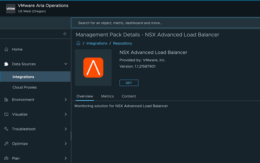Click the Optimize magic wand icon
The height and width of the screenshot is (163, 260).
pos(6,144)
